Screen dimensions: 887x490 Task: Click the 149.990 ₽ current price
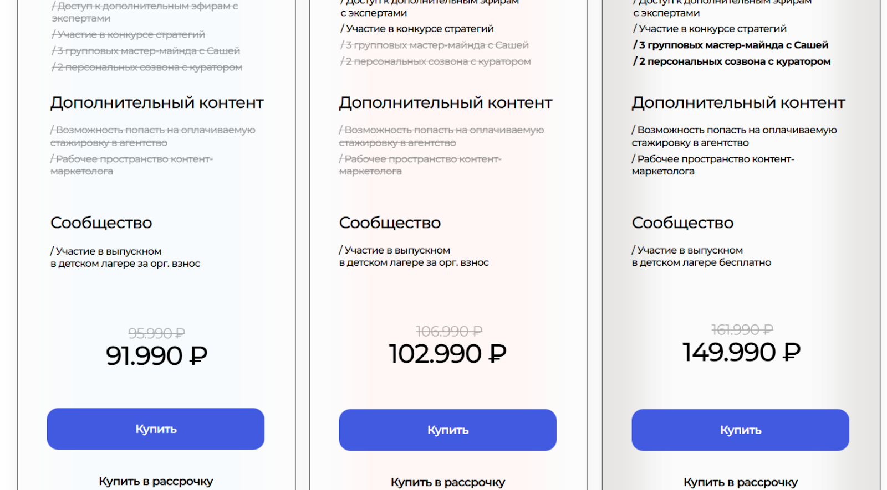[741, 352]
